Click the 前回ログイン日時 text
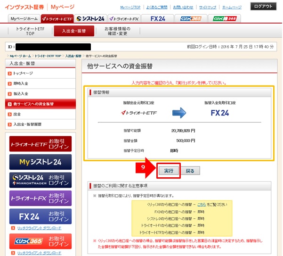This screenshot has width=283, height=256. pos(230,47)
